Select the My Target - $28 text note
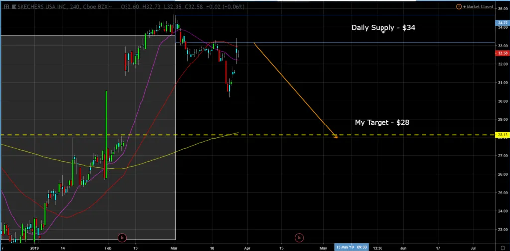The width and height of the screenshot is (510, 251). [x=382, y=122]
